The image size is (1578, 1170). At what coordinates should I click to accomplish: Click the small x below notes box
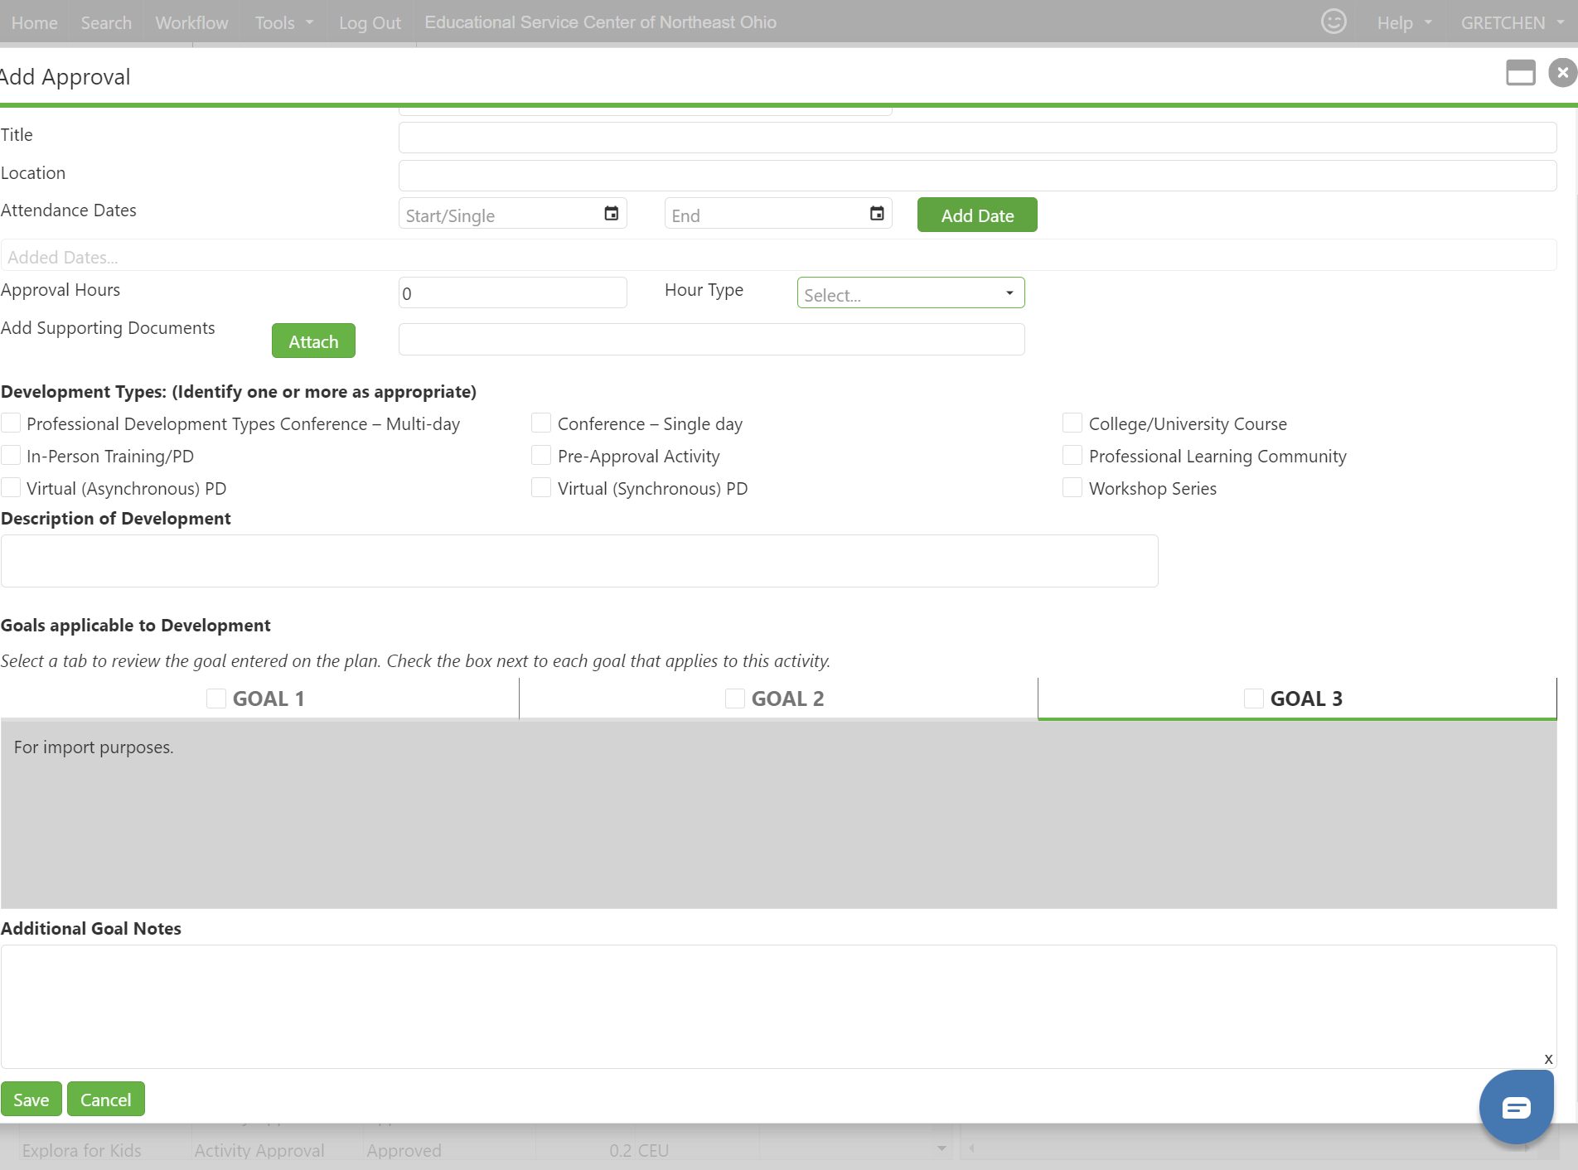tap(1548, 1059)
